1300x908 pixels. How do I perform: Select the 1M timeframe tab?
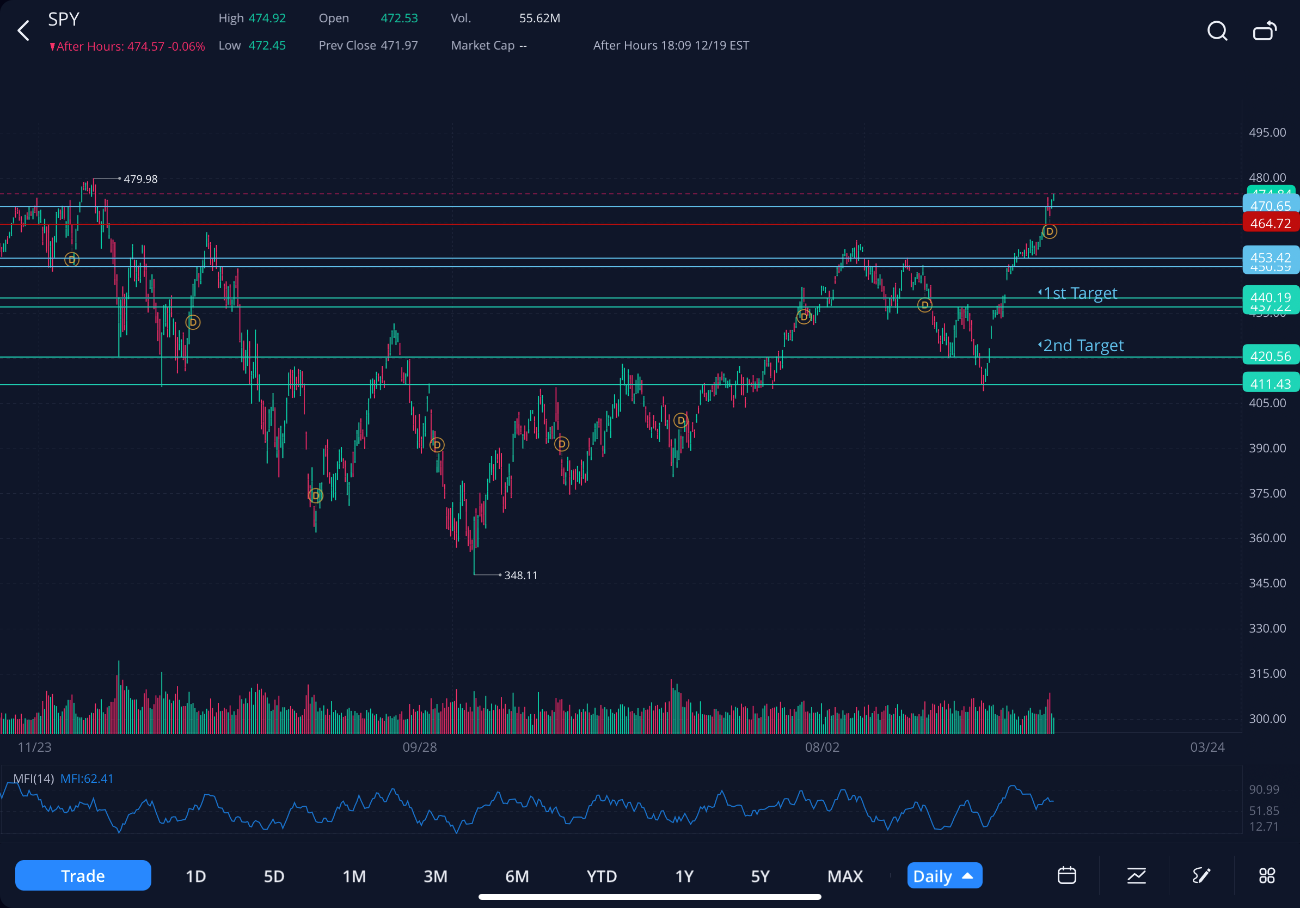(354, 876)
